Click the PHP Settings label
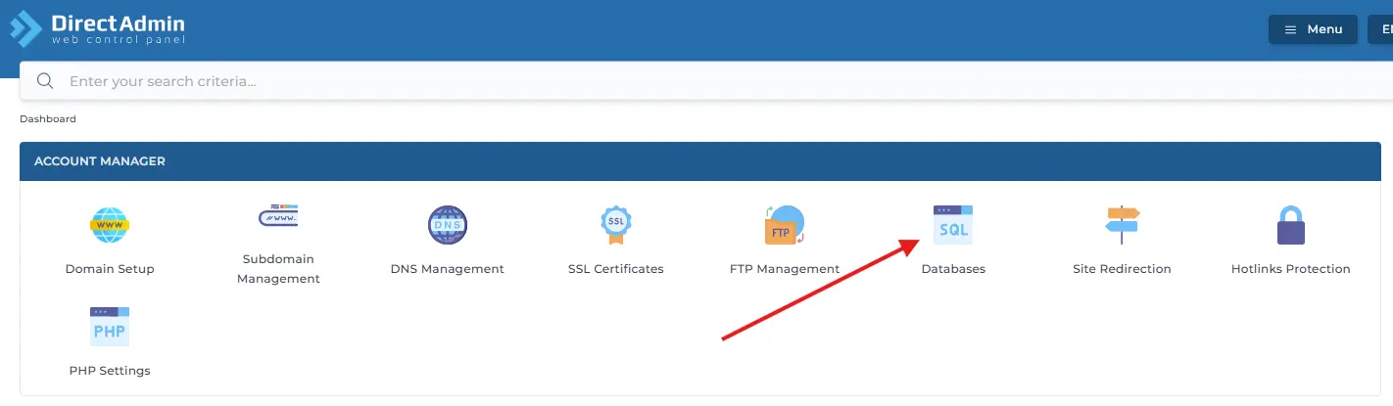 (110, 371)
